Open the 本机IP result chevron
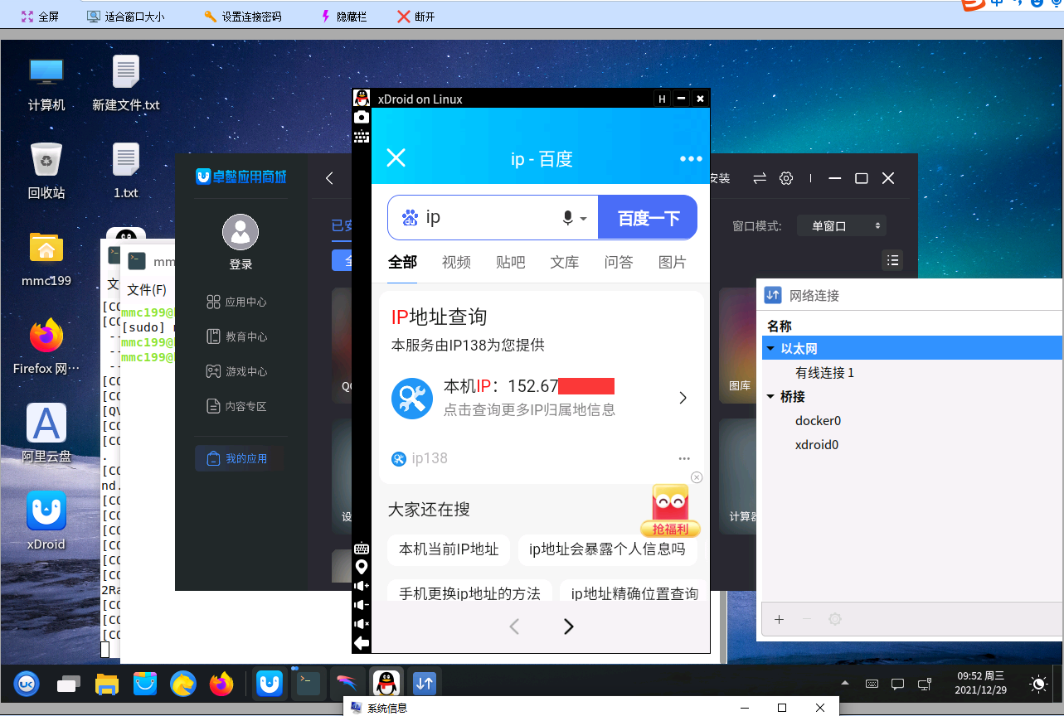1064x716 pixels. (x=683, y=398)
